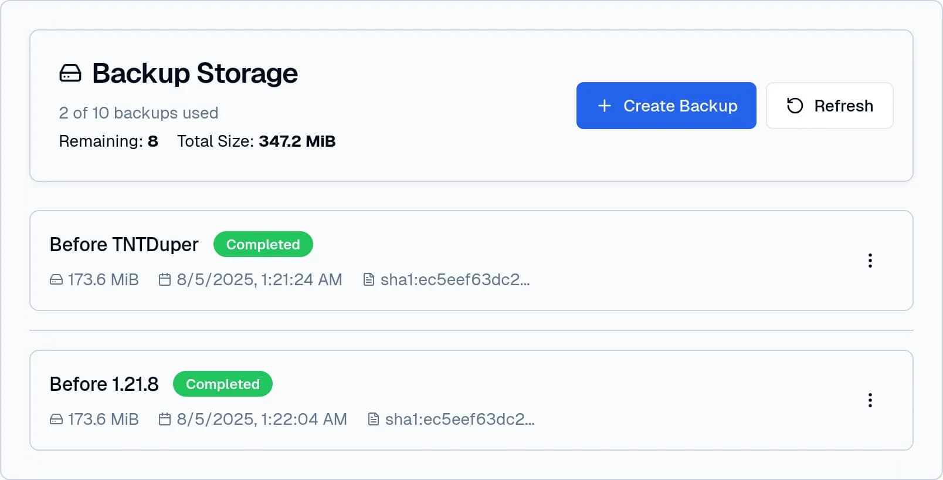This screenshot has width=943, height=480.
Task: Click the Create Backup button
Action: tap(666, 106)
